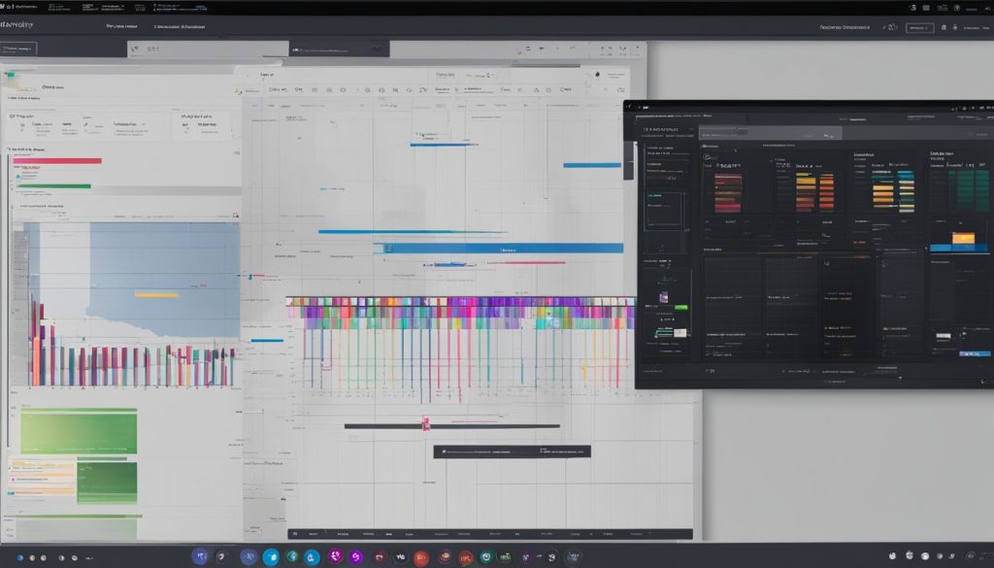
Task: Open the bright cyan circular app in the dock
Action: (x=271, y=557)
